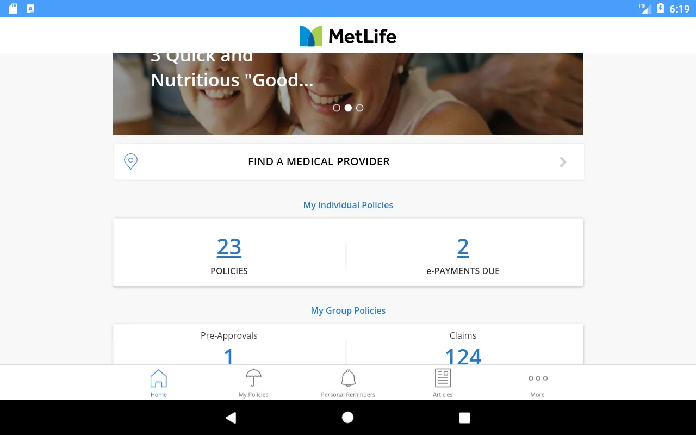Open the More three-dots icon
This screenshot has width=696, height=435.
(x=538, y=378)
